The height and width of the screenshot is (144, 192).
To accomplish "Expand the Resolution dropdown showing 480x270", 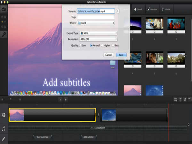I will tap(99, 39).
